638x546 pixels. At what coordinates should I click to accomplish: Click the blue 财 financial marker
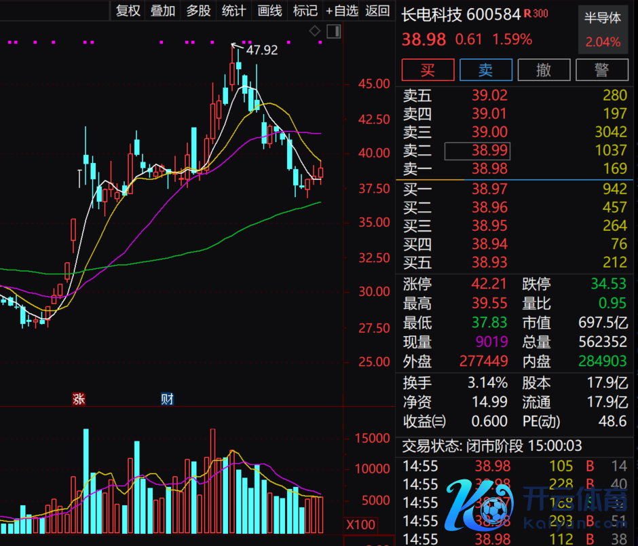click(x=167, y=399)
